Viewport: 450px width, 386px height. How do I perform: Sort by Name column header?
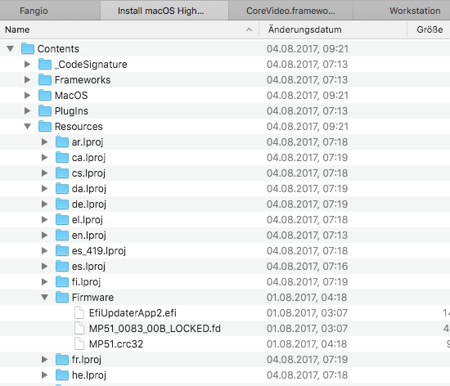129,29
